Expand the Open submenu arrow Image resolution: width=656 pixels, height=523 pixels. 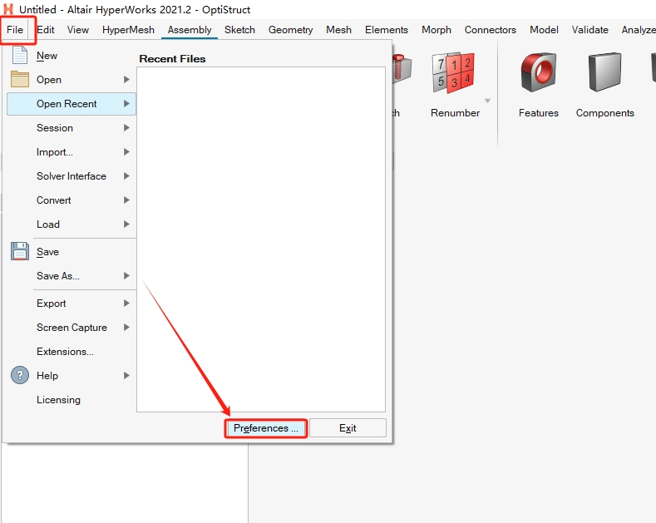pyautogui.click(x=126, y=80)
